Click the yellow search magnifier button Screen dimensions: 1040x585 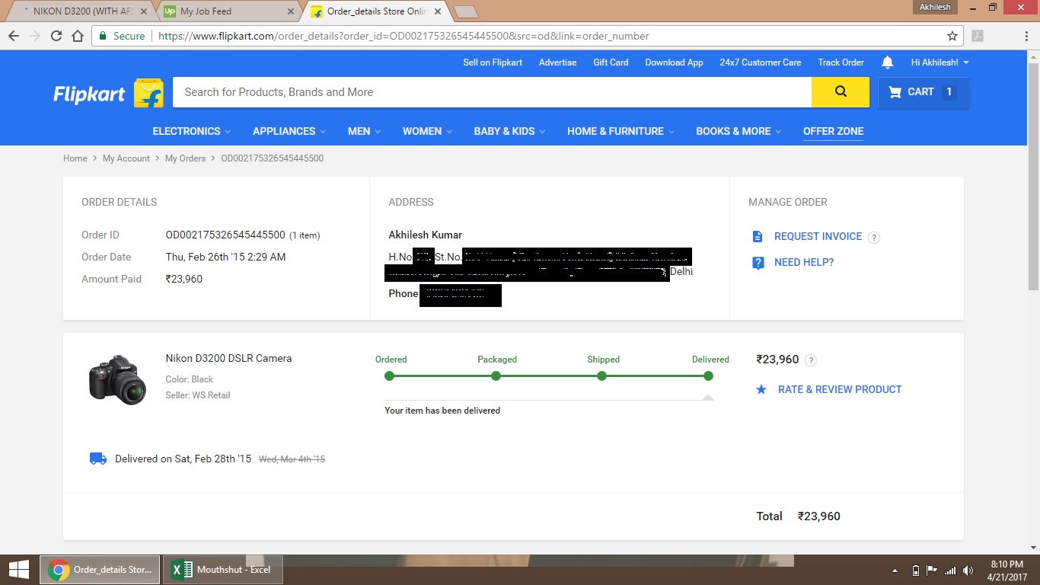coord(840,92)
